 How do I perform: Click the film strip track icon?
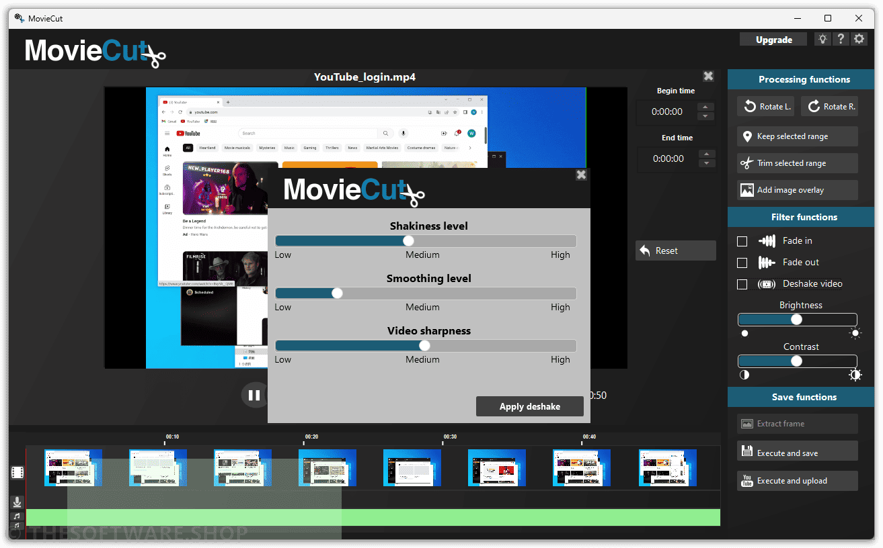[17, 473]
